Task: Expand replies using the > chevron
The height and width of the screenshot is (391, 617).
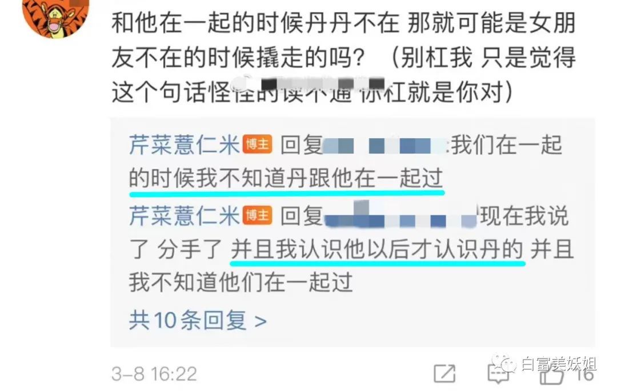Action: [261, 321]
